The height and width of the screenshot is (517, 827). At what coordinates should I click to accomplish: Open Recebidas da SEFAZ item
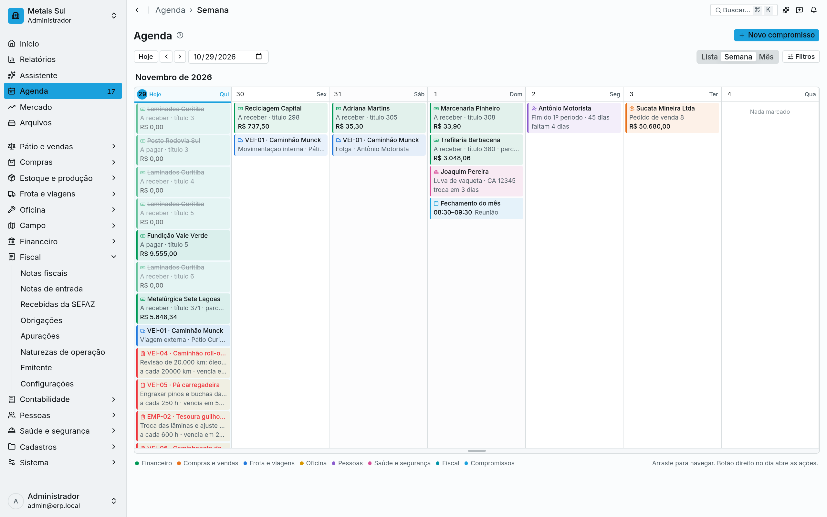58,304
